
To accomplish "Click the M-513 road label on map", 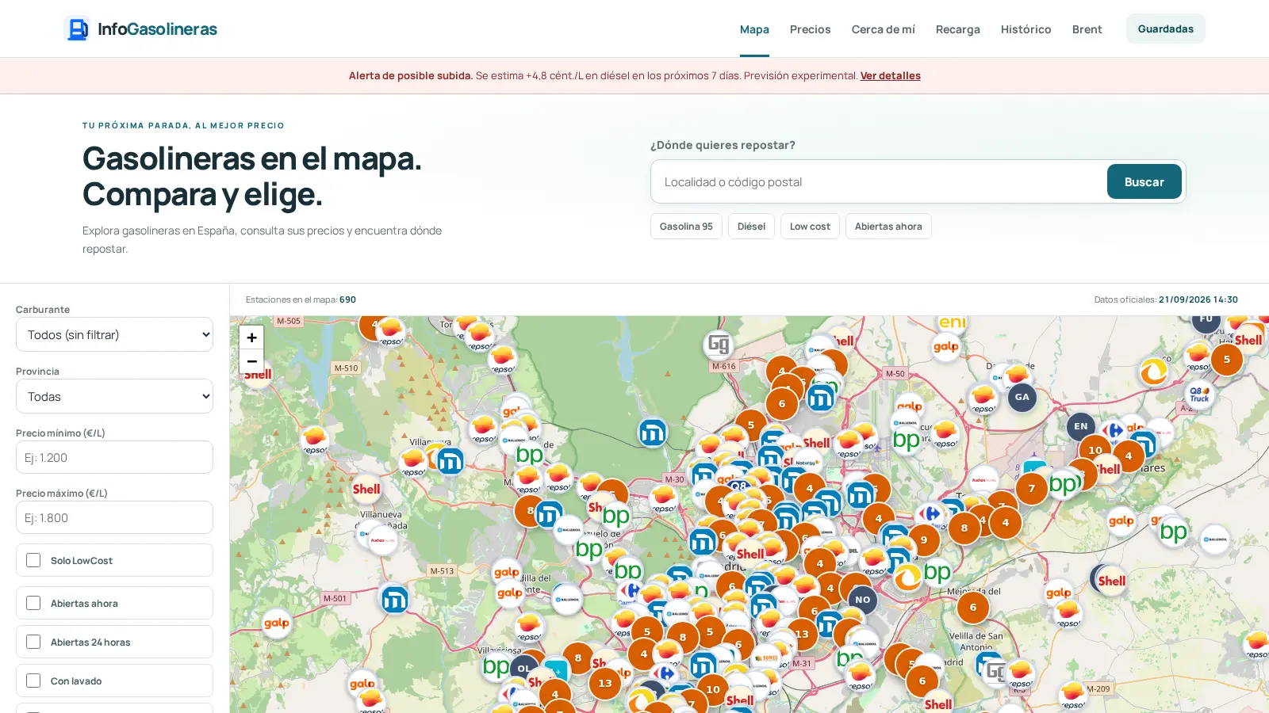I will pyautogui.click(x=442, y=570).
